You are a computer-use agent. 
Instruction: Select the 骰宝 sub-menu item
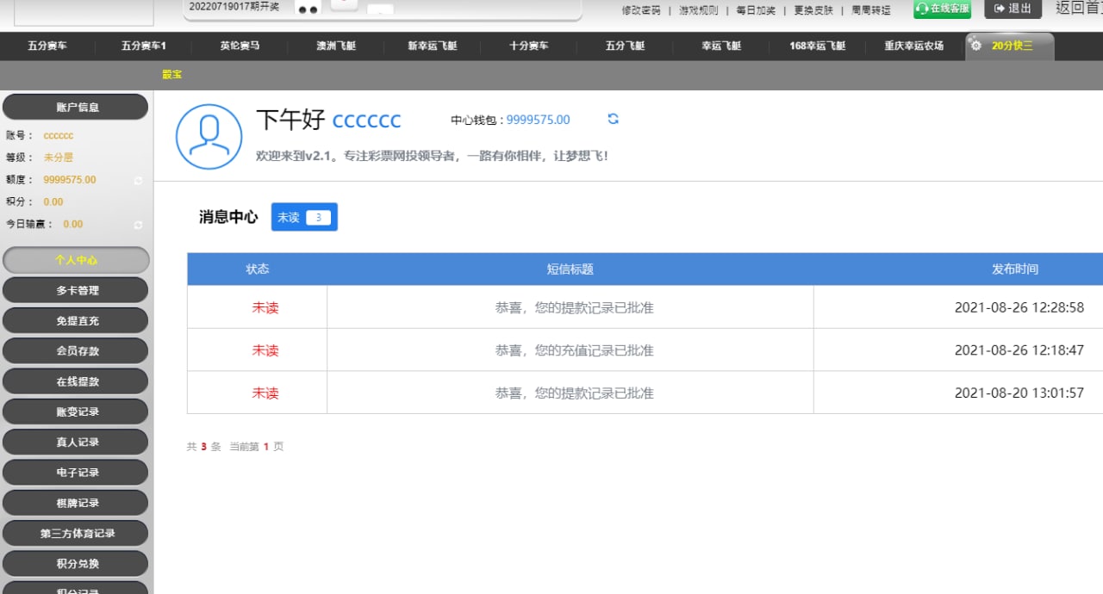tap(171, 75)
